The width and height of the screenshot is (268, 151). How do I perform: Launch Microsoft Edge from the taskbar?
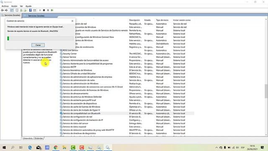point(30,147)
